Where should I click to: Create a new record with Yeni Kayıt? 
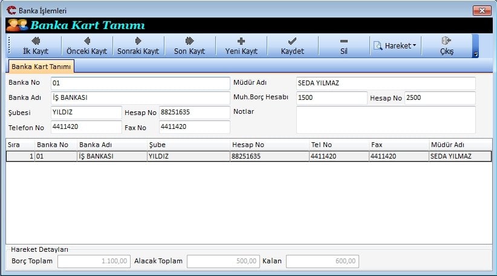point(241,45)
